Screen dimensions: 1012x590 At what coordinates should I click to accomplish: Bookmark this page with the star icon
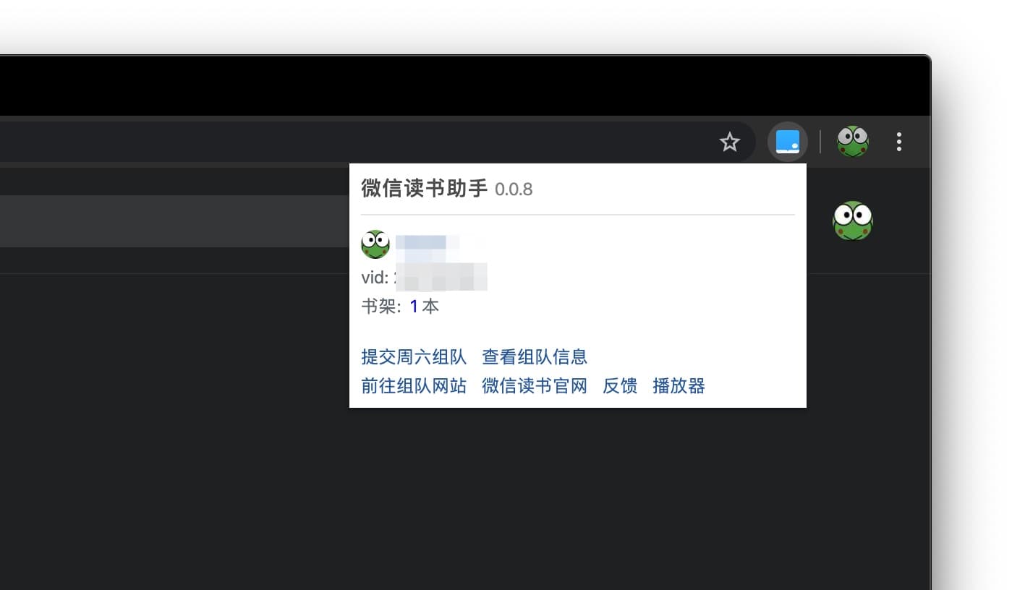click(x=730, y=142)
